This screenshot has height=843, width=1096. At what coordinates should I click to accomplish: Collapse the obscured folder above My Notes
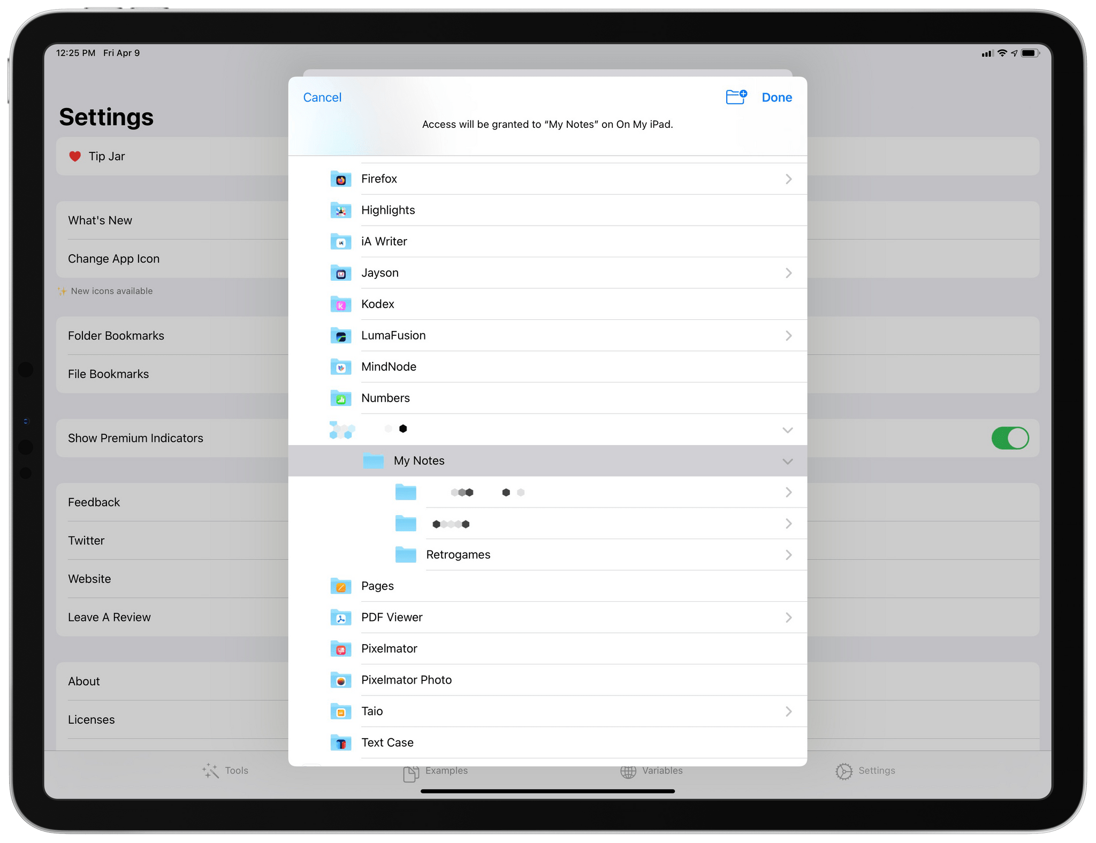pos(788,430)
